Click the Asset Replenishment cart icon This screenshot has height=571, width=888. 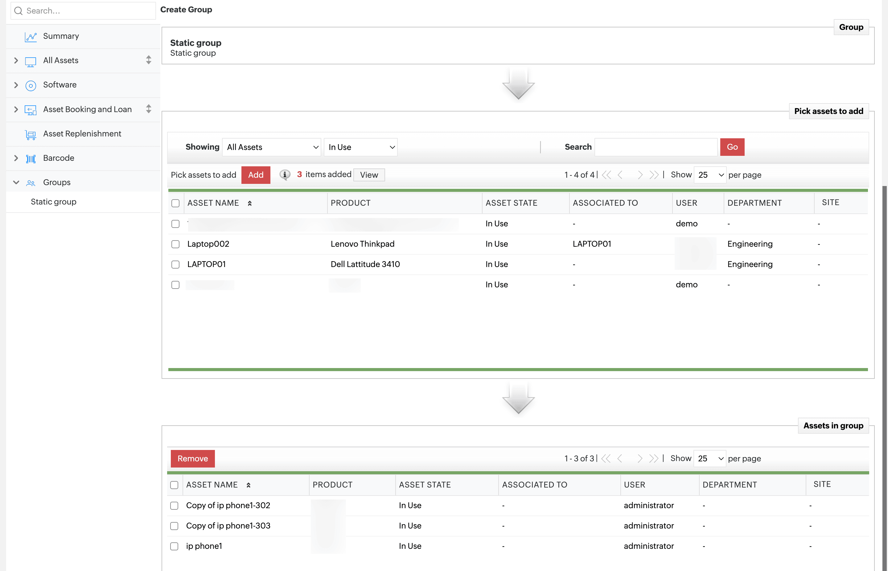click(x=31, y=134)
